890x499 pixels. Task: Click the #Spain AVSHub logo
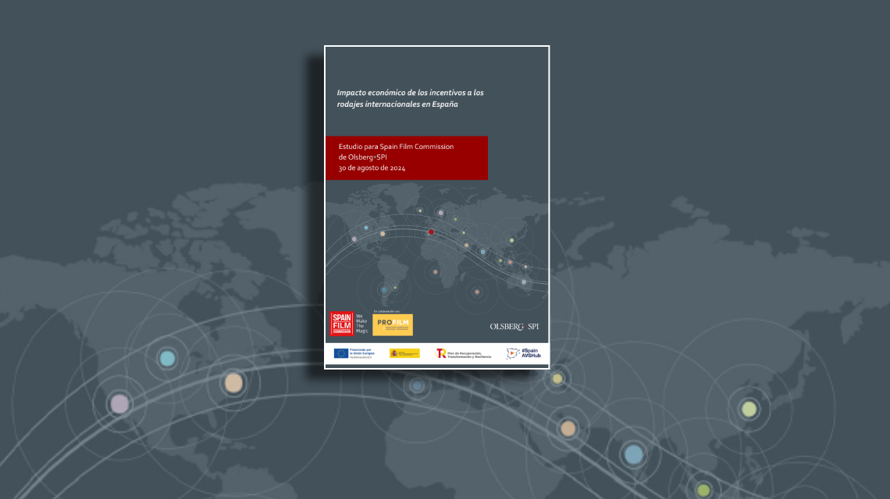click(523, 353)
